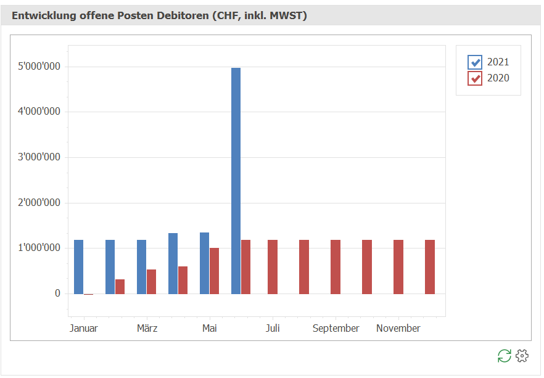Screen dimensions: 544x378
Task: Click the 2'000'000 y-axis label
Action: click(x=39, y=202)
